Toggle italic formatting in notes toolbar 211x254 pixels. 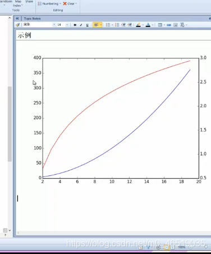click(x=81, y=25)
